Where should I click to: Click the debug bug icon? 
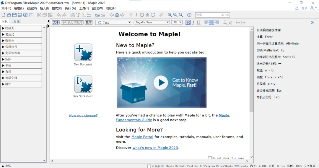pos(147,15)
